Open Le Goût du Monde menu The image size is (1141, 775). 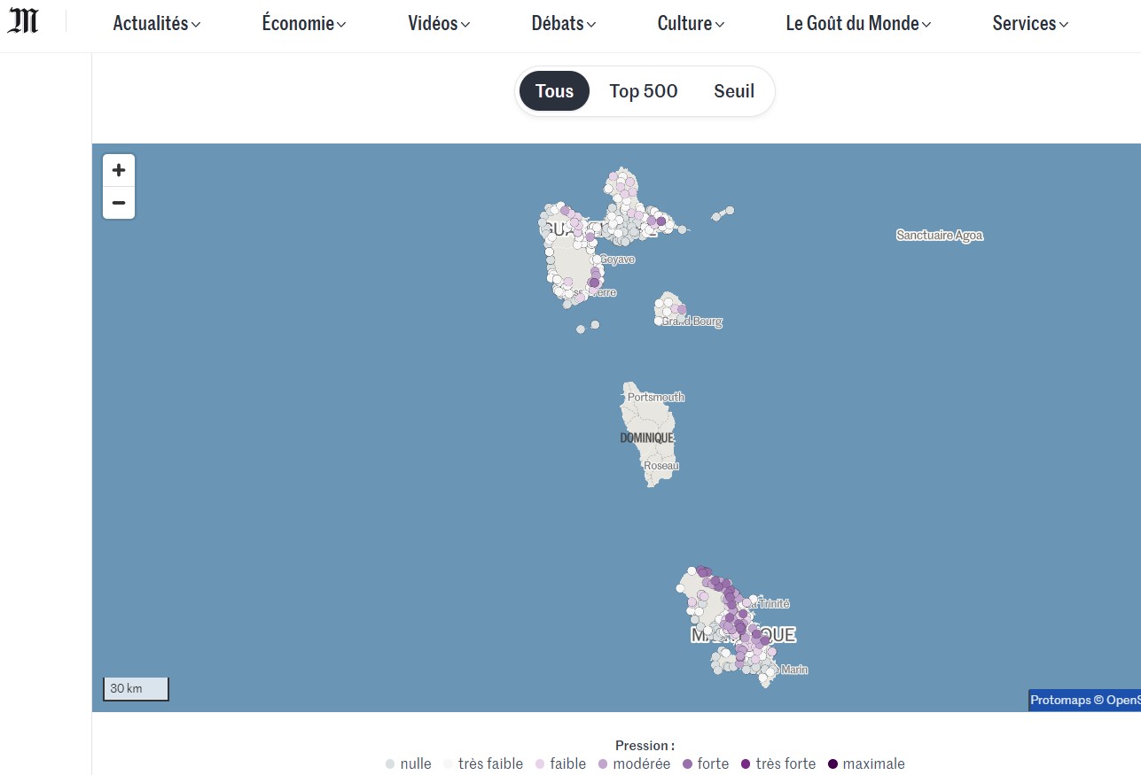(857, 24)
